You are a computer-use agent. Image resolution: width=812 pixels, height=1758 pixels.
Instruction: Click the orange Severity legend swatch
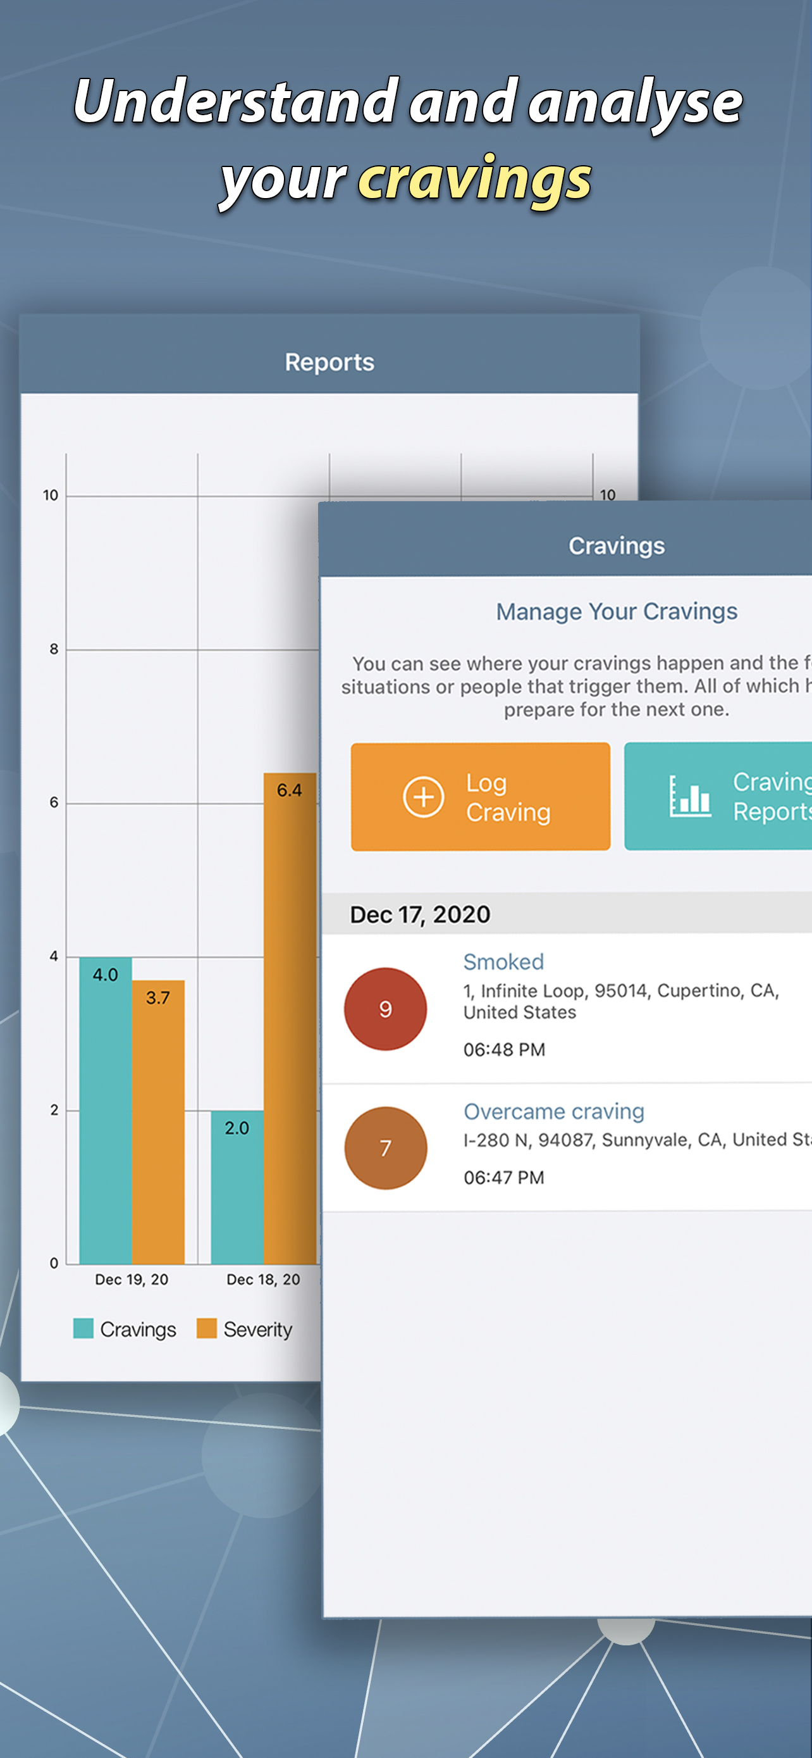206,1328
